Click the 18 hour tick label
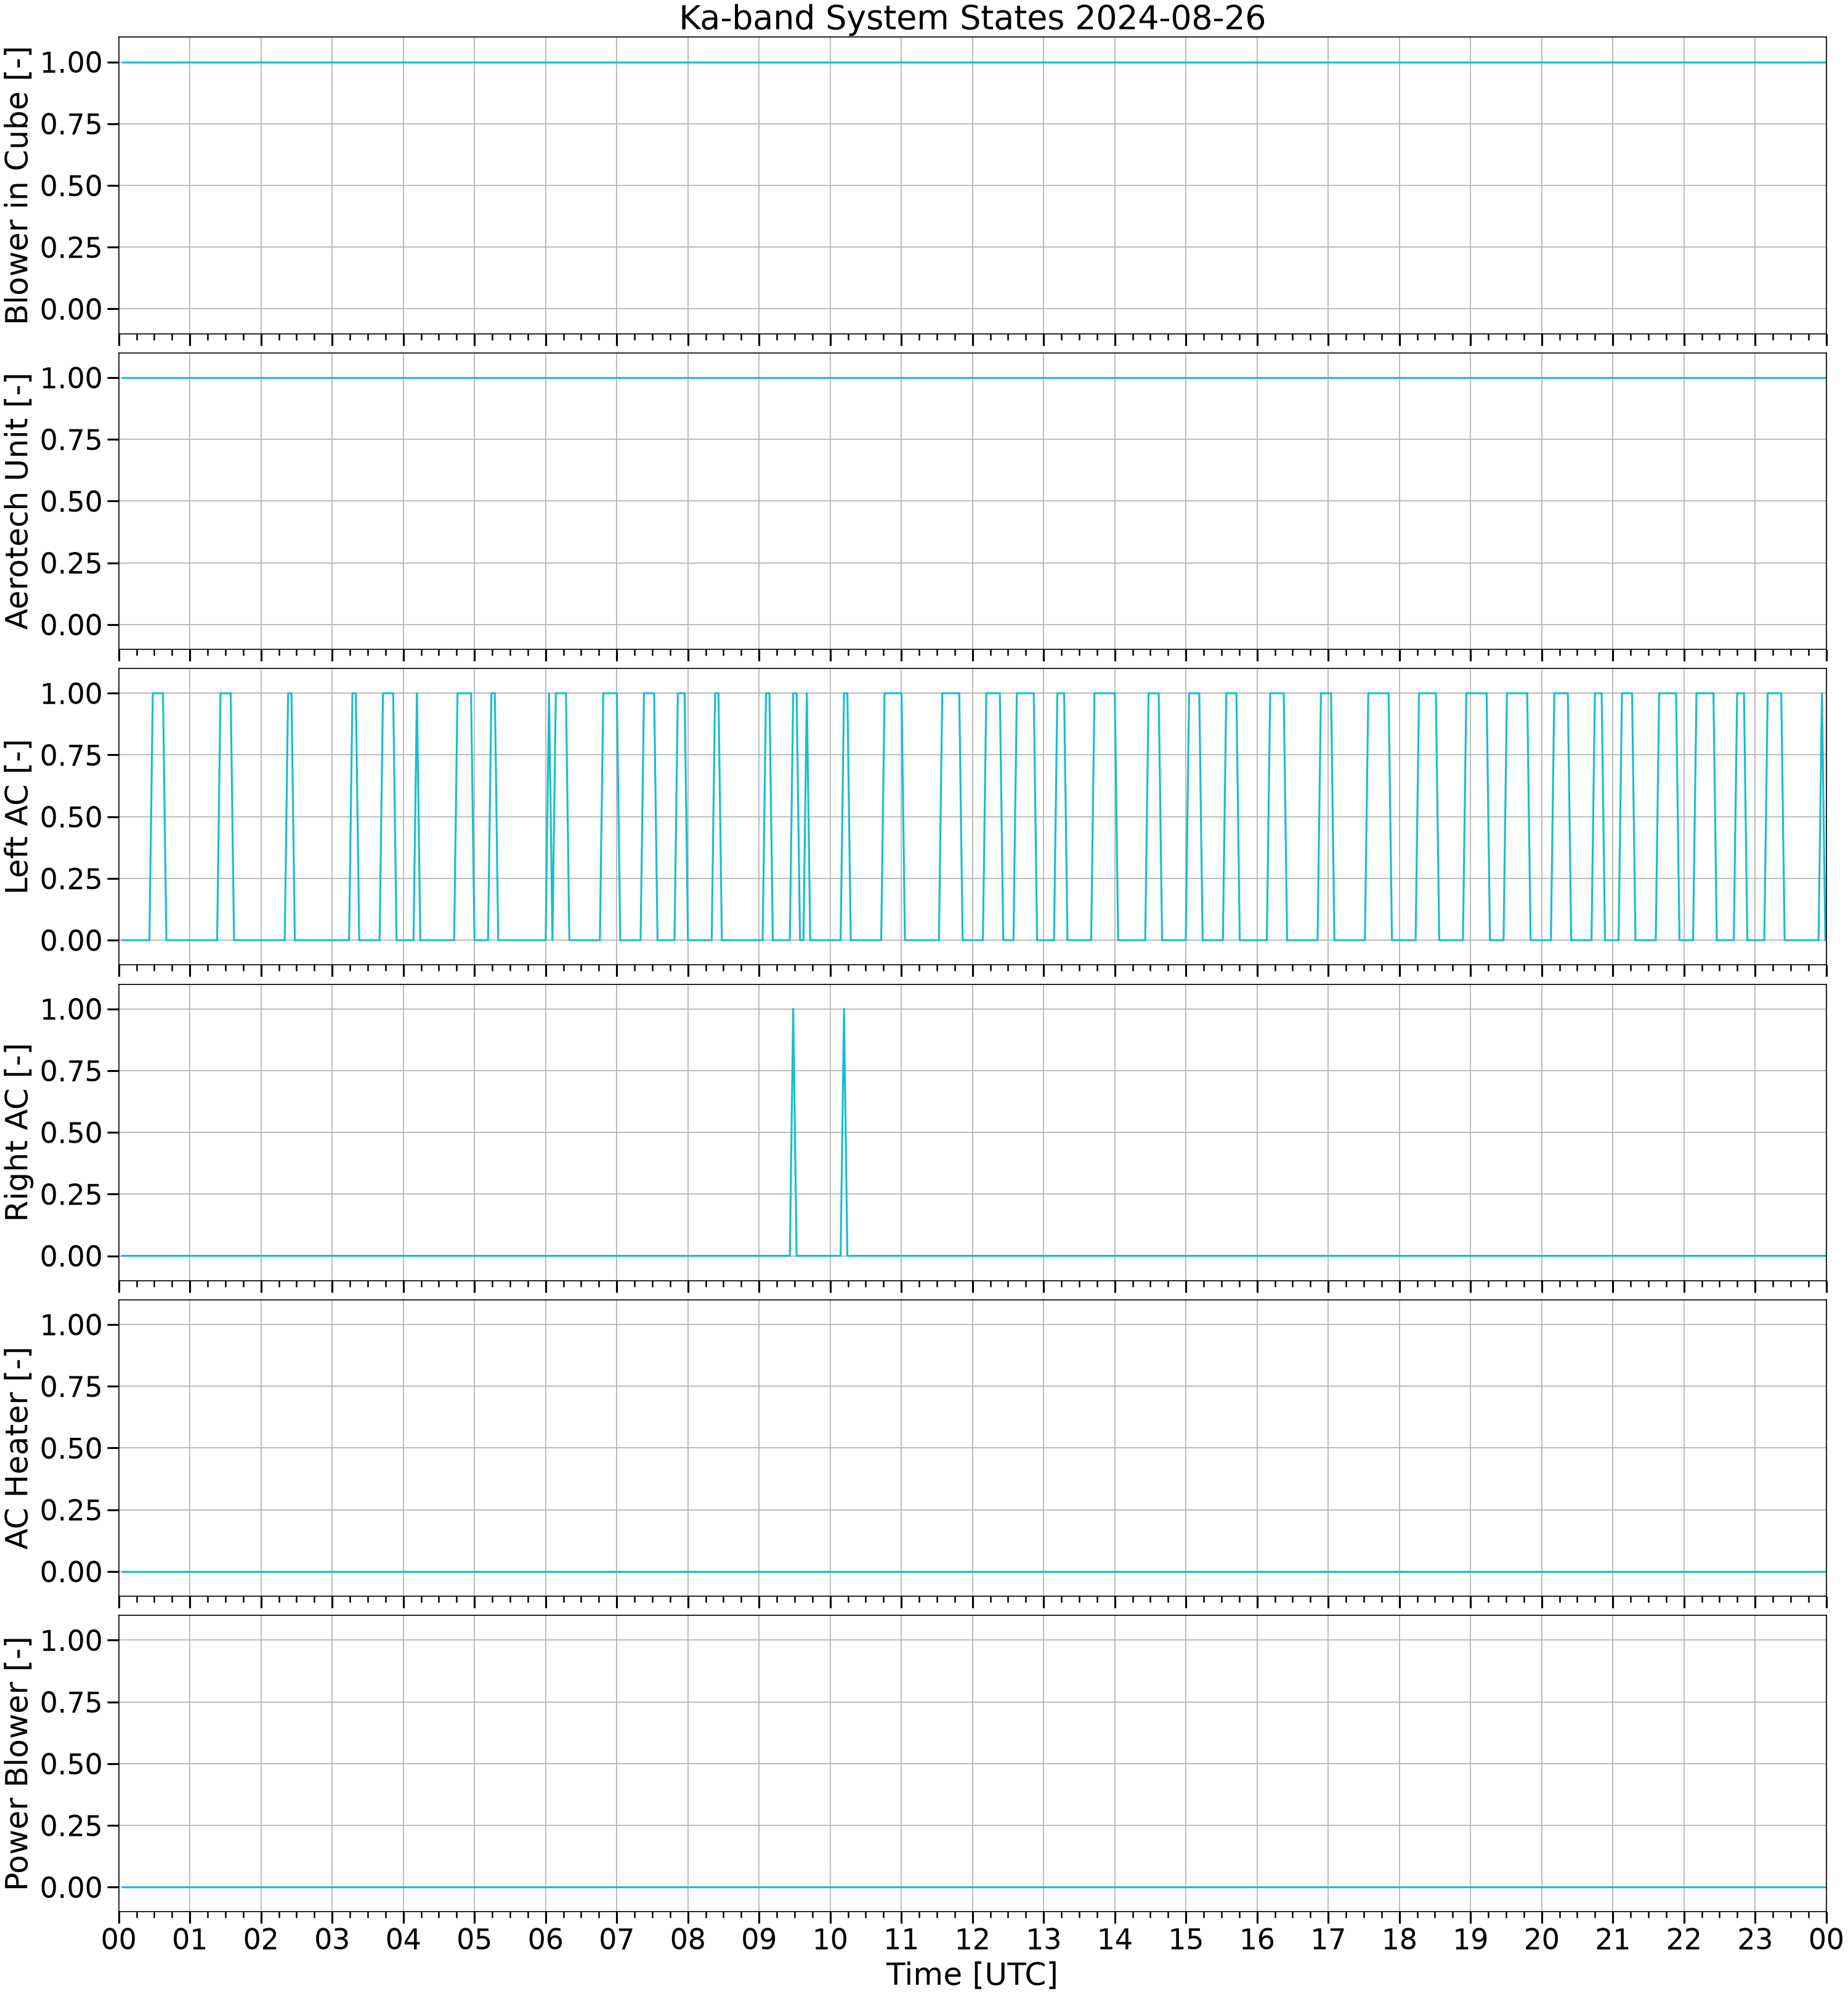This screenshot has height=1996, width=1848. tap(1399, 1939)
